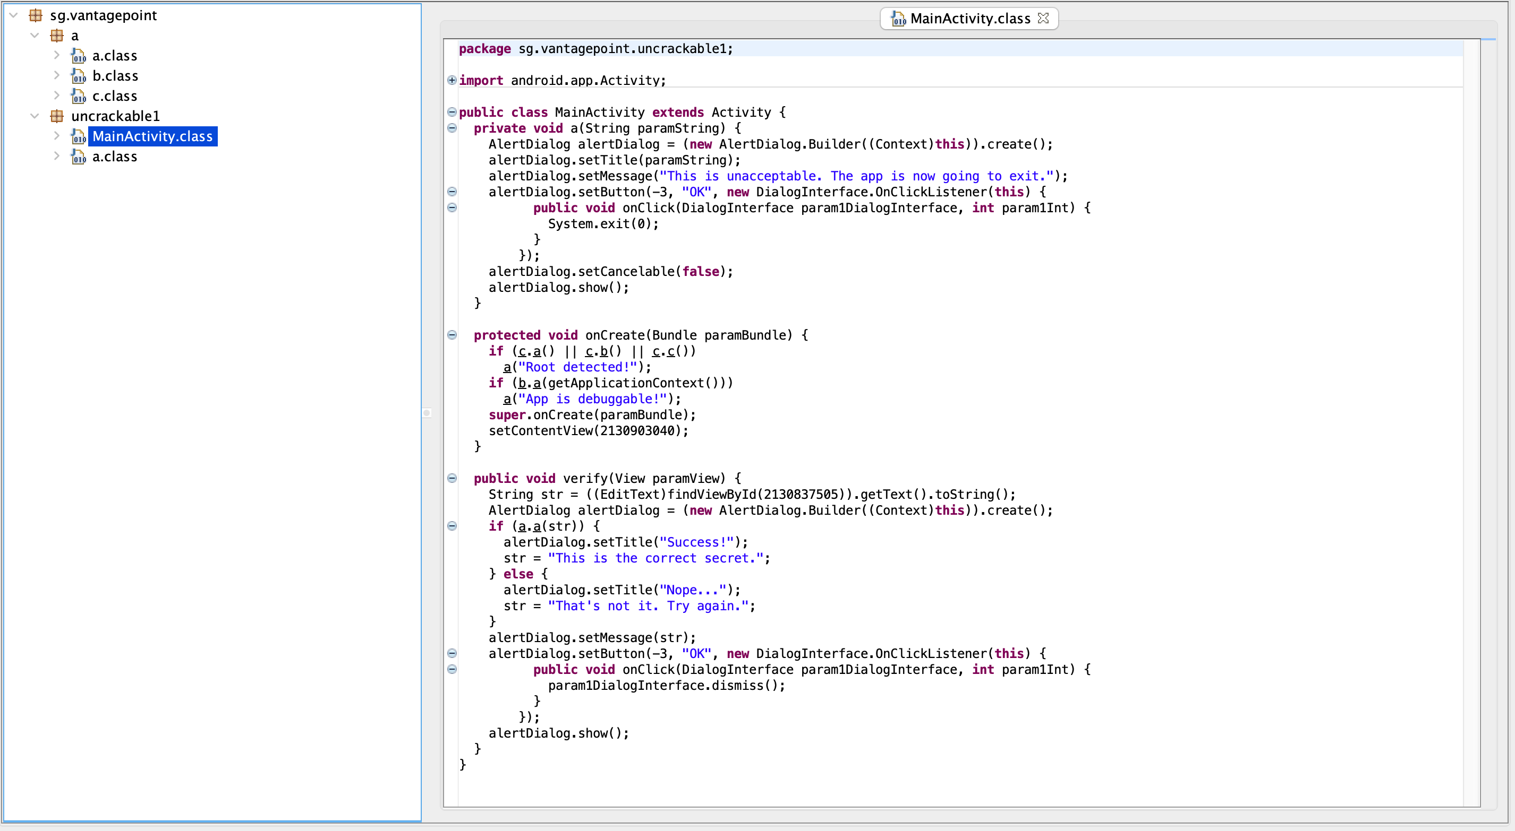
Task: Expand the c.class node
Action: (56, 95)
